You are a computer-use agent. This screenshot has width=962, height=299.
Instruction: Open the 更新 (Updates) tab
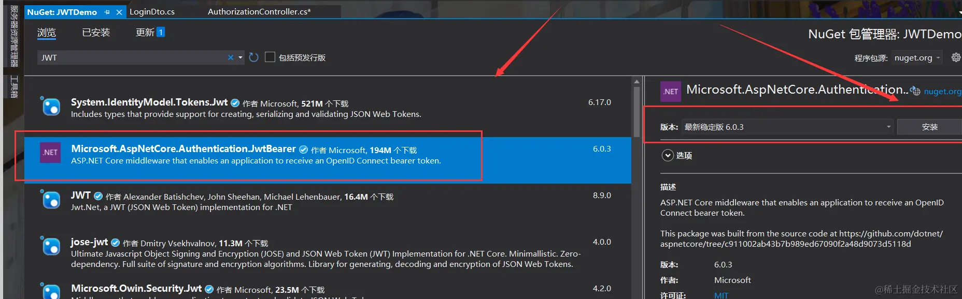(x=145, y=33)
